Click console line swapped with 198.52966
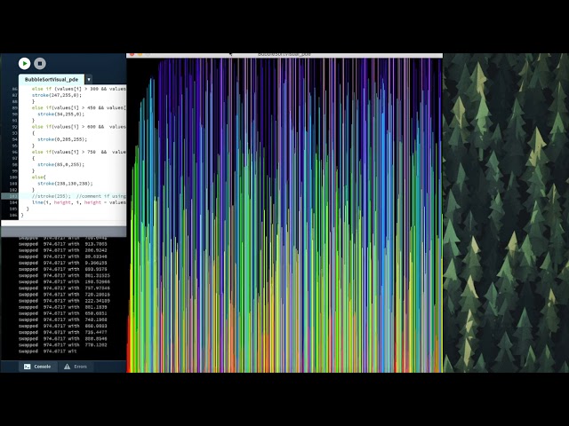Viewport: 569px width, 426px height. point(64,282)
